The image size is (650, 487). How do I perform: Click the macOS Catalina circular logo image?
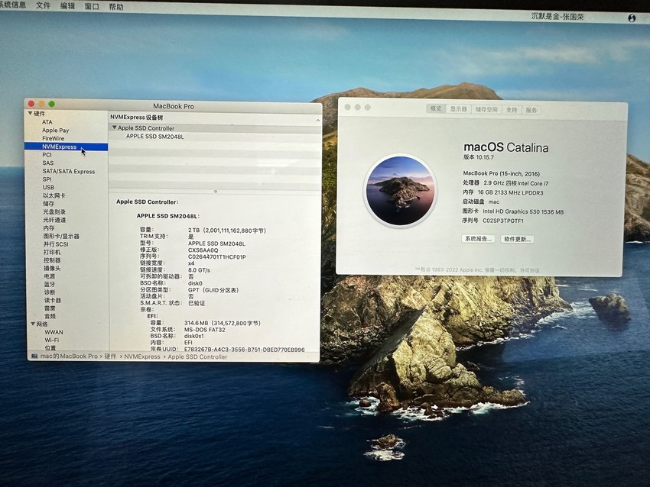tap(401, 190)
